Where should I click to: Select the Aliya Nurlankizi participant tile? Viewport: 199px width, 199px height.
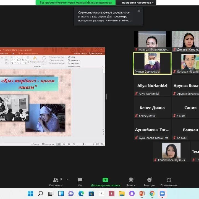click(x=152, y=86)
